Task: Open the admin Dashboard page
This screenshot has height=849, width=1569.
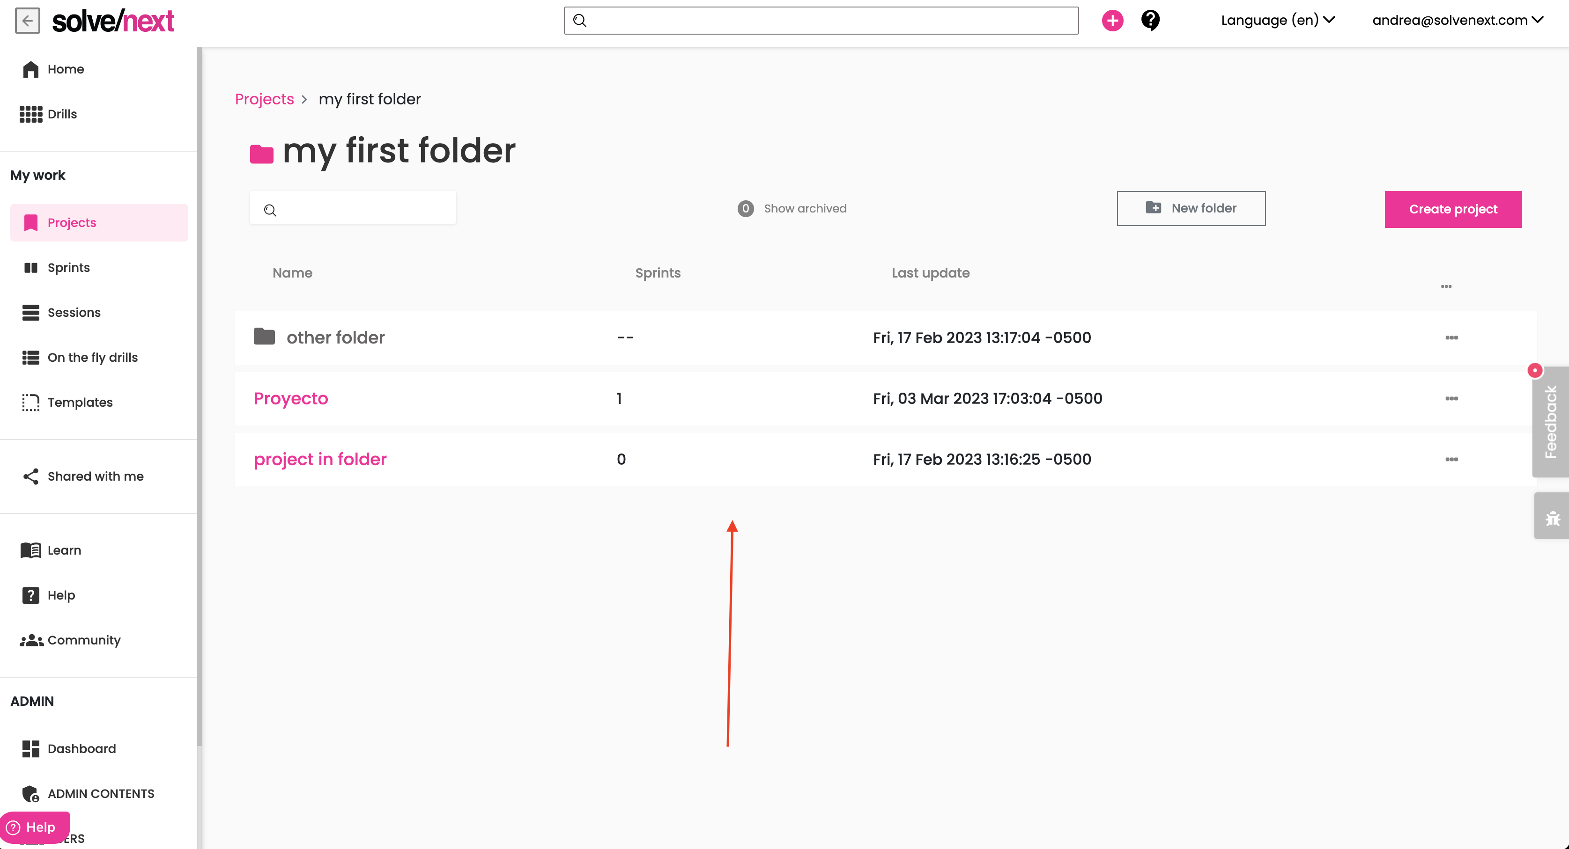Action: tap(81, 748)
